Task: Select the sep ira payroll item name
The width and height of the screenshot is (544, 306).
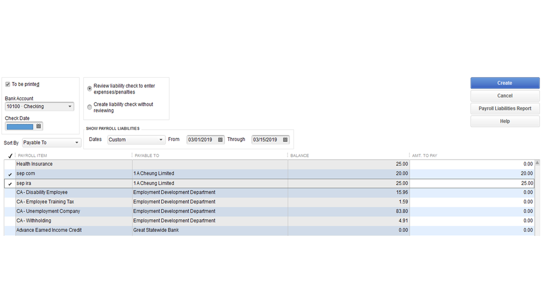Action: (23, 183)
